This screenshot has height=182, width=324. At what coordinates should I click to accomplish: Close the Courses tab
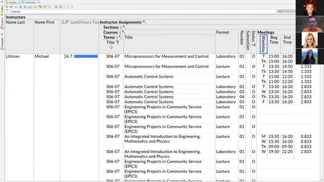pos(19,3)
